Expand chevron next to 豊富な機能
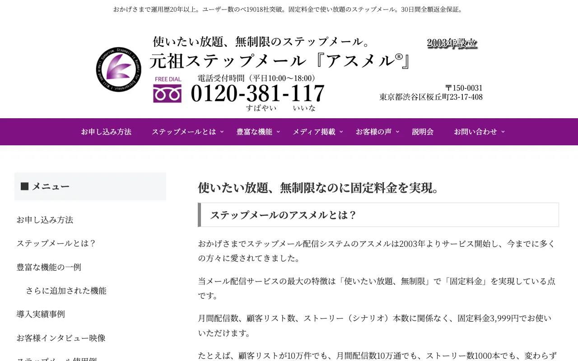 (x=278, y=132)
